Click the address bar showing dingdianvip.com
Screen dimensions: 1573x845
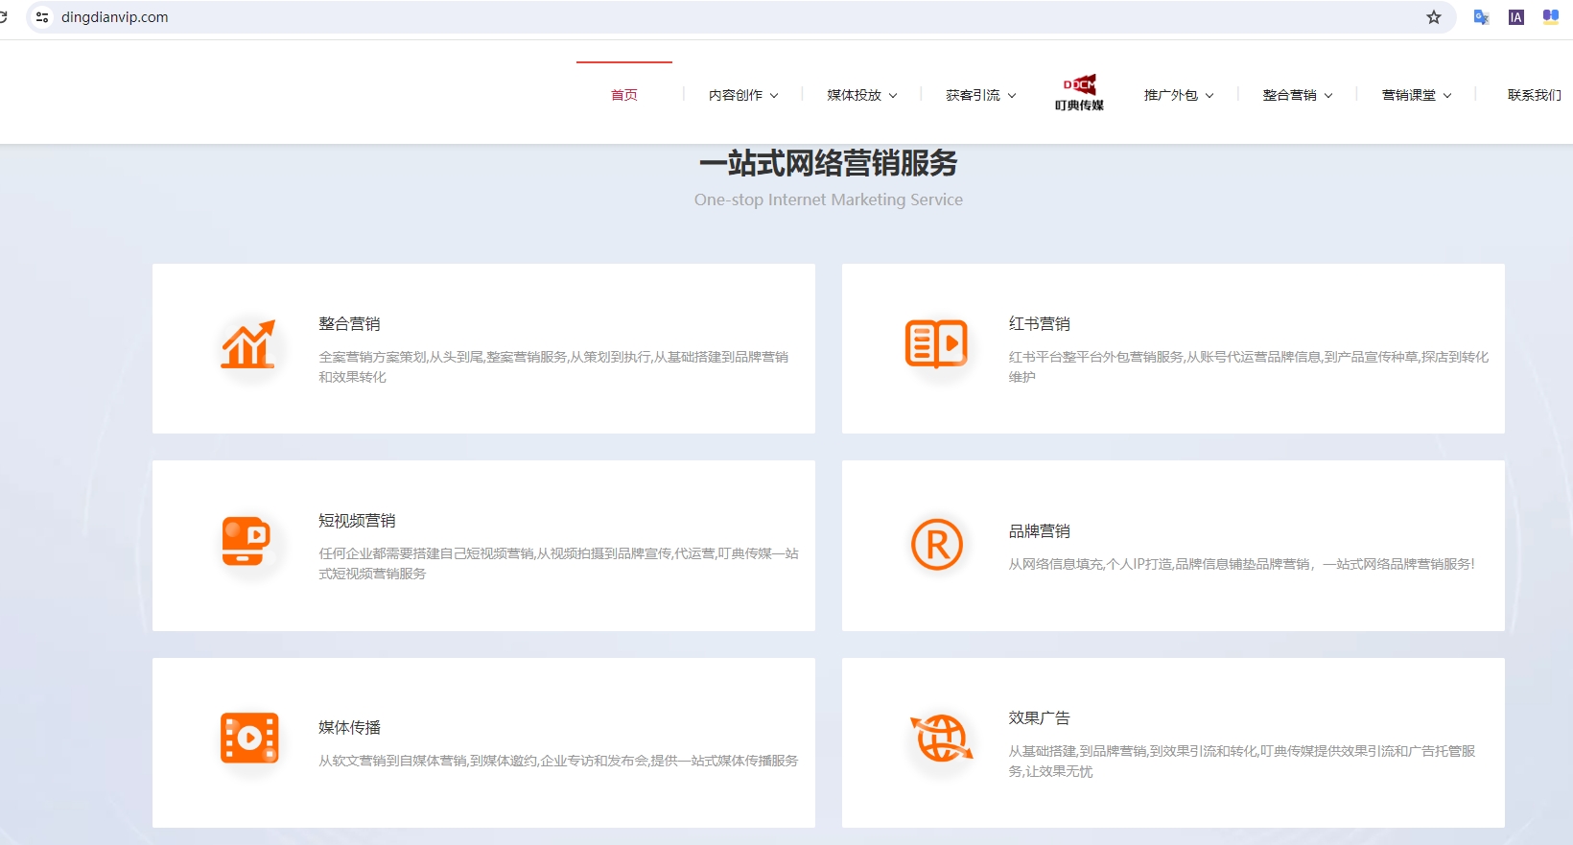671,17
